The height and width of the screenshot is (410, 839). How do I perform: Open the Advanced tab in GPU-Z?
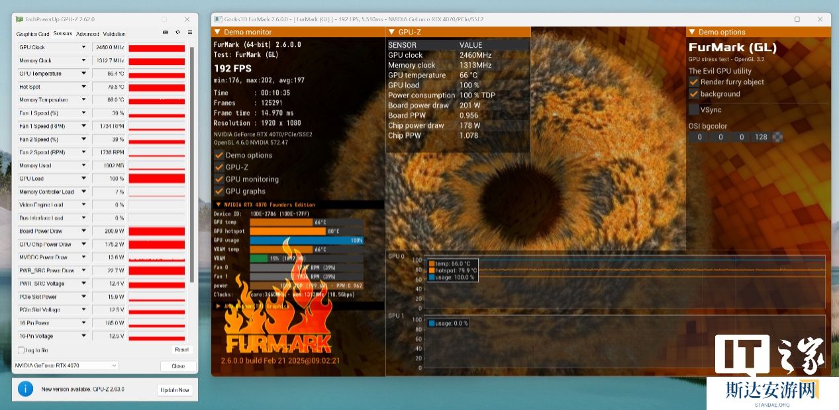[87, 34]
